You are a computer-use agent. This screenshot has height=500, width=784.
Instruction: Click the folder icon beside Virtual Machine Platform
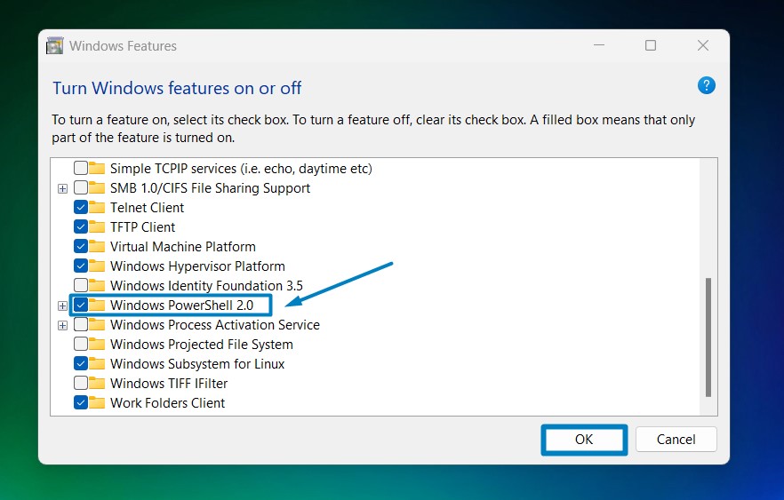tap(97, 246)
